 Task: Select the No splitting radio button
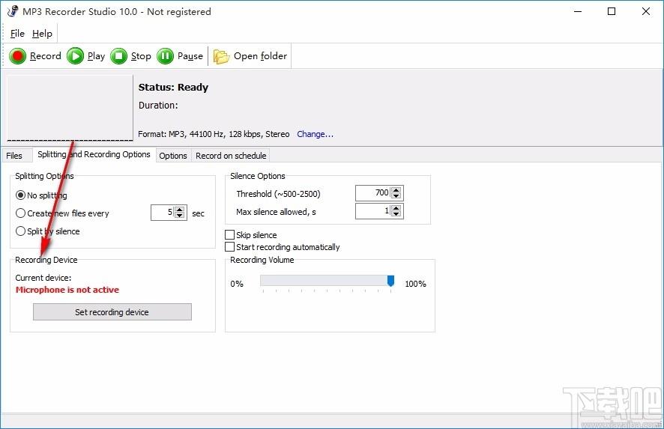pyautogui.click(x=20, y=195)
